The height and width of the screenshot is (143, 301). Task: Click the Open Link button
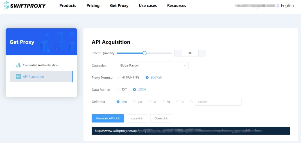point(161,119)
